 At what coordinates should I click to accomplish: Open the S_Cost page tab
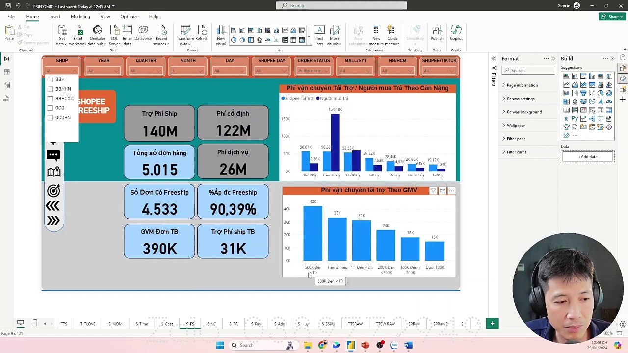click(x=167, y=324)
